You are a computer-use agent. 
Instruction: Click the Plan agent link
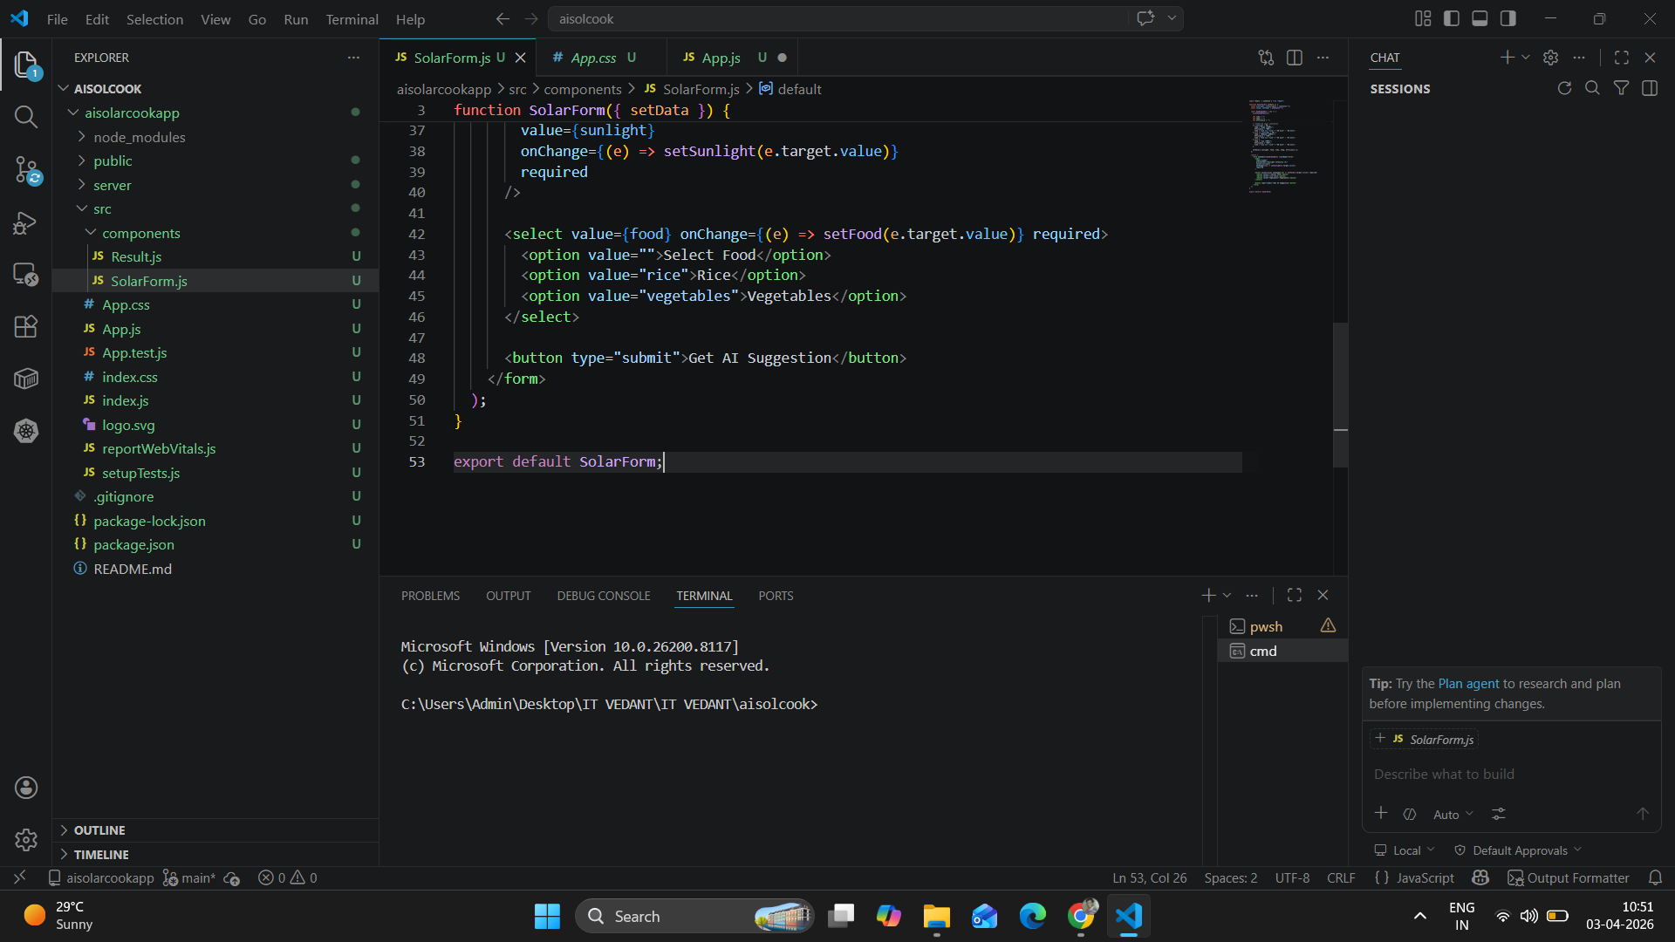[1468, 684]
